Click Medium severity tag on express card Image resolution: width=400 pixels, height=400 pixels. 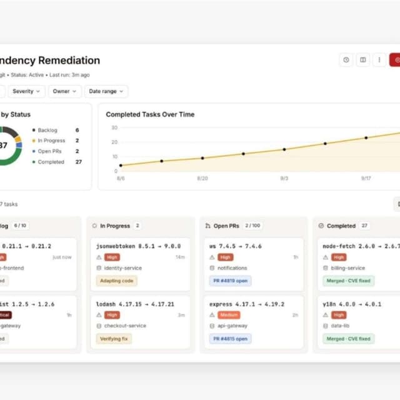point(229,315)
